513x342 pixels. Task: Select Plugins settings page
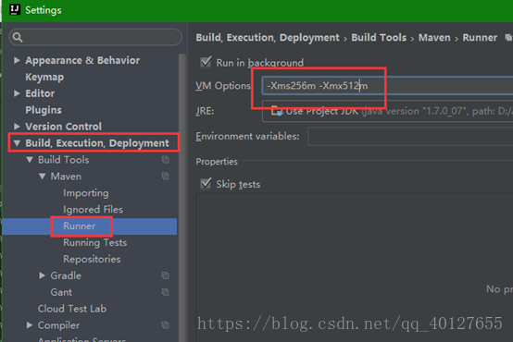[x=44, y=110]
